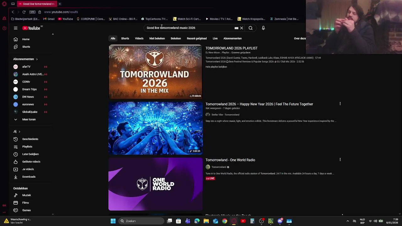The image size is (402, 226).
Task: Open the on-screen keyboard icon in search
Action: (236, 28)
